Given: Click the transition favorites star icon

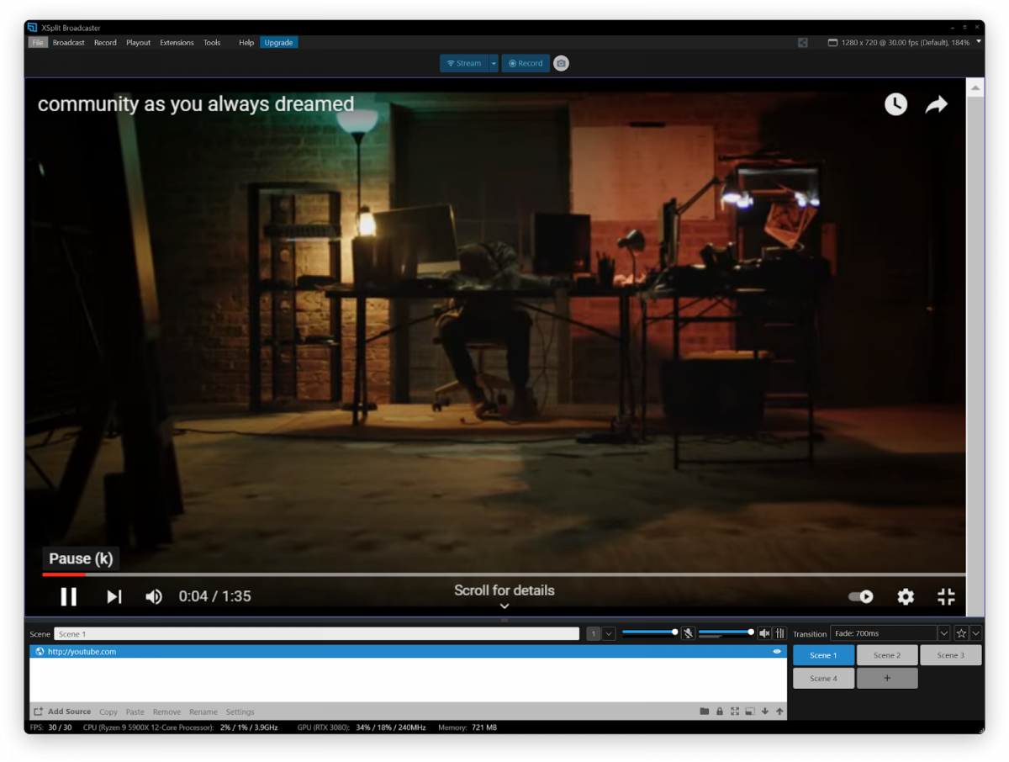Looking at the screenshot, I should (961, 633).
